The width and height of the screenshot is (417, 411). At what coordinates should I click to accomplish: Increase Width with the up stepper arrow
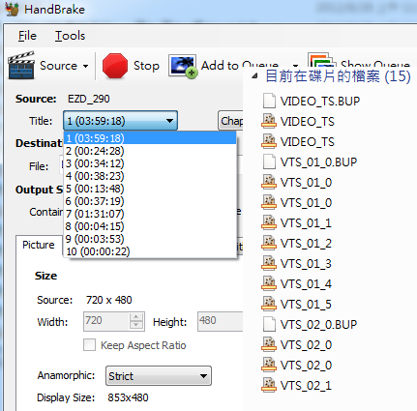tap(136, 317)
